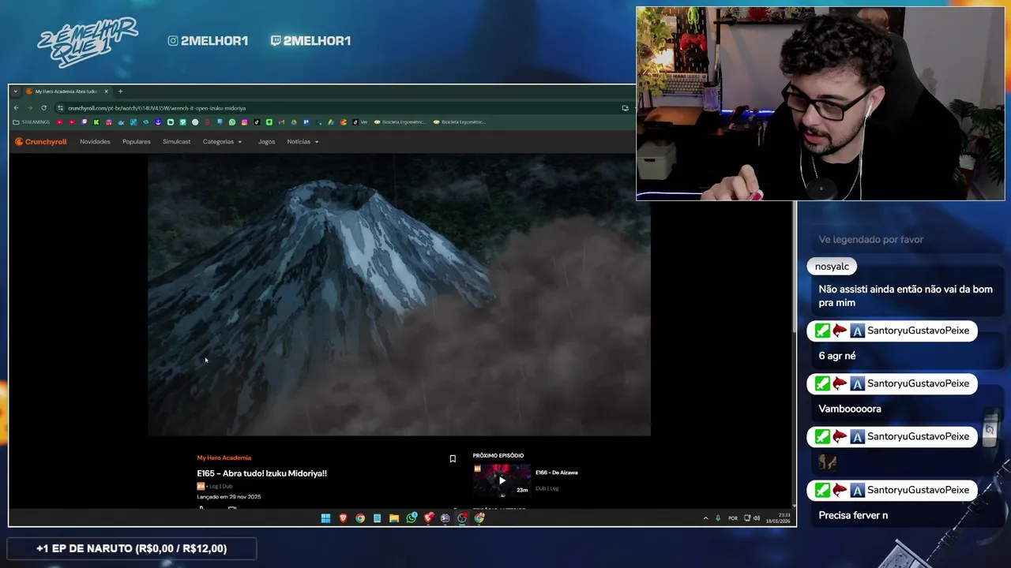Click the microphone icon in system tray
The width and height of the screenshot is (1011, 568).
point(717,518)
